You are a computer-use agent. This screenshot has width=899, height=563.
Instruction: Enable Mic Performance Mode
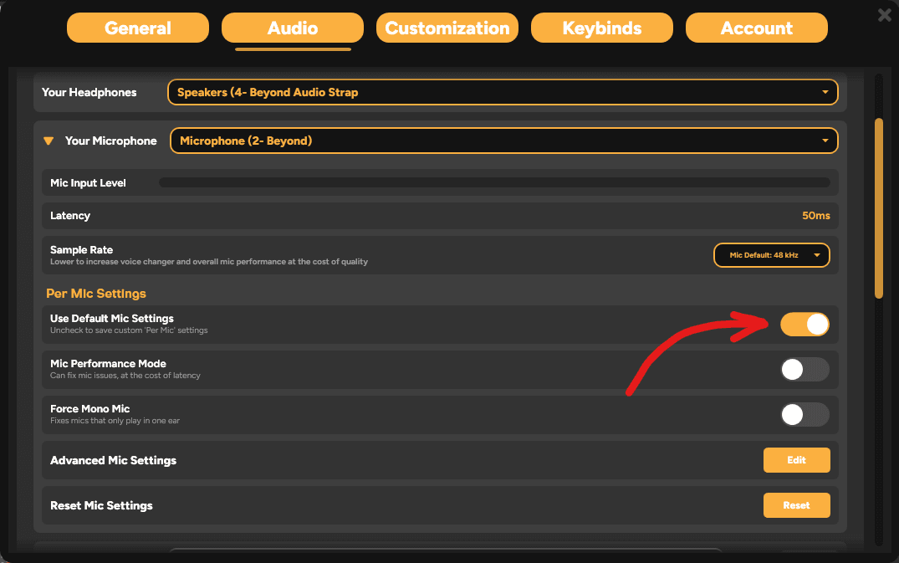click(x=804, y=369)
